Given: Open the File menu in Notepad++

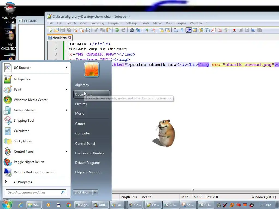Looking at the screenshot, I should pyautogui.click(x=51, y=23).
